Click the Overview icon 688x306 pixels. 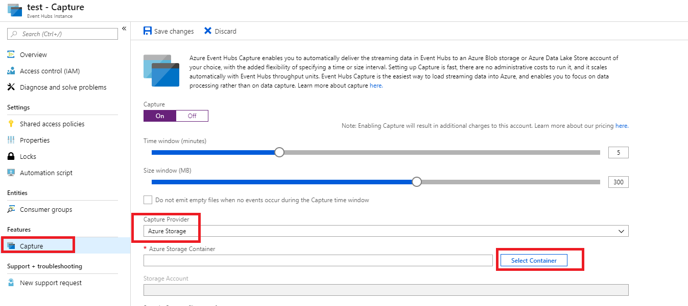click(11, 54)
